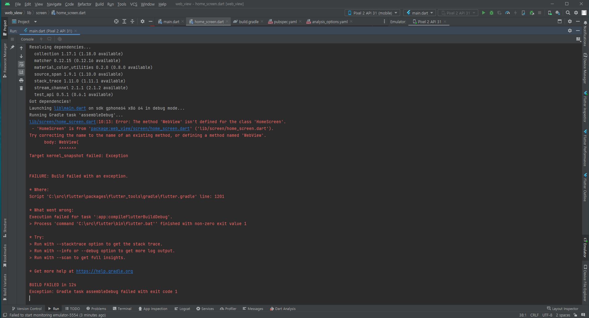Expand all in the Project panel

(x=124, y=21)
